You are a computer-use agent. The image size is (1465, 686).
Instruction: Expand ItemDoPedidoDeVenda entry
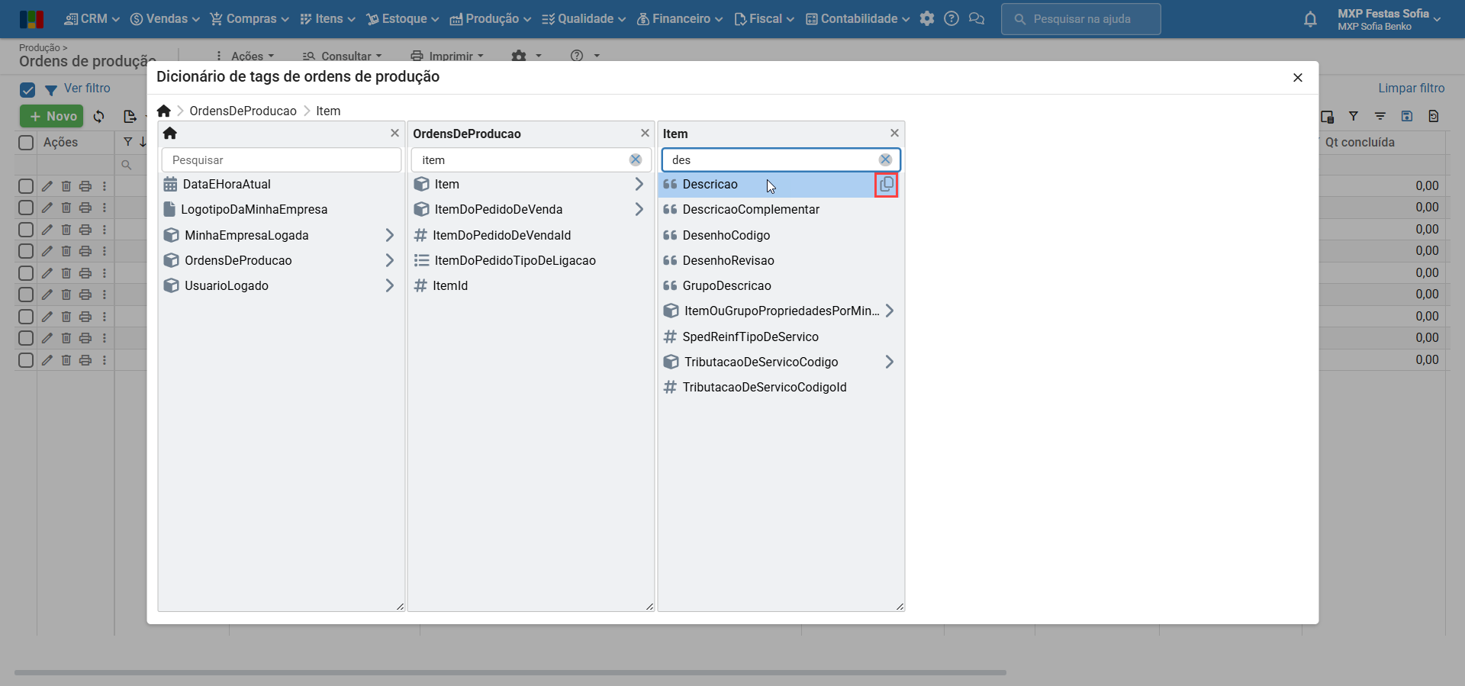click(639, 209)
